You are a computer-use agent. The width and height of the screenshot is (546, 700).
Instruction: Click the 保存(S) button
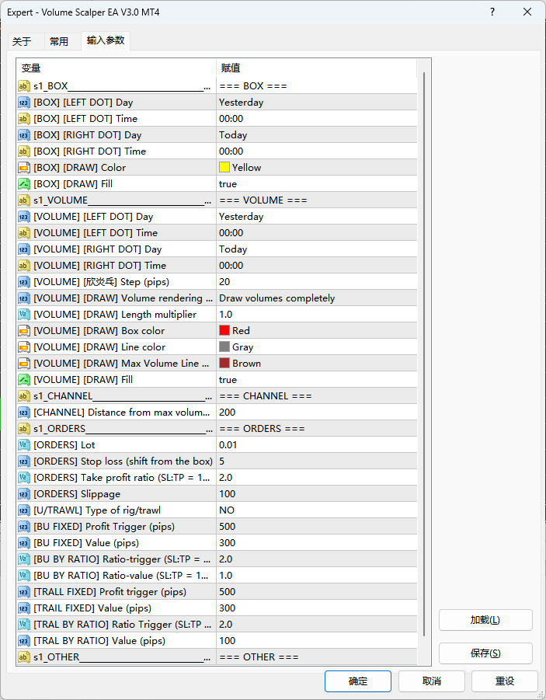click(485, 653)
